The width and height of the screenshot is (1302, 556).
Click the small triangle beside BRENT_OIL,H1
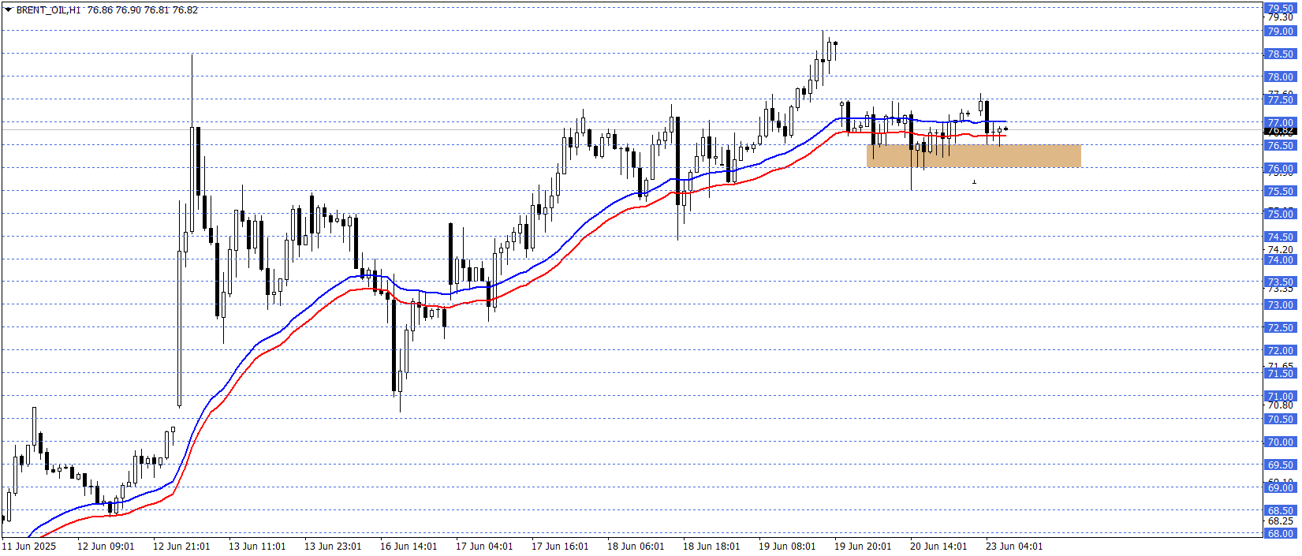tap(8, 10)
